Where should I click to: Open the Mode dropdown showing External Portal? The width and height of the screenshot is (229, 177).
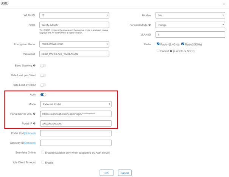76,104
